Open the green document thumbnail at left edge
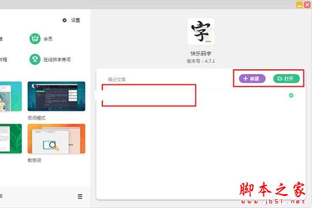Viewport: 312px width, 208px height. point(11,139)
